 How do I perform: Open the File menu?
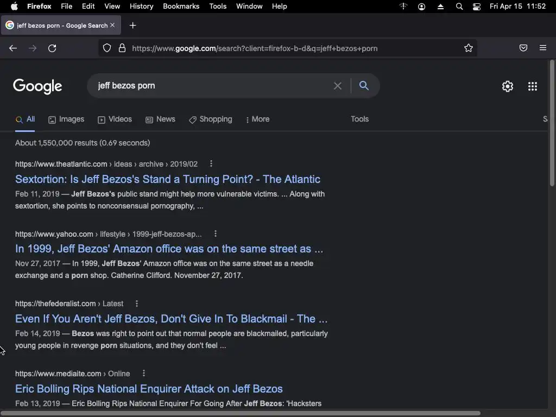click(67, 7)
